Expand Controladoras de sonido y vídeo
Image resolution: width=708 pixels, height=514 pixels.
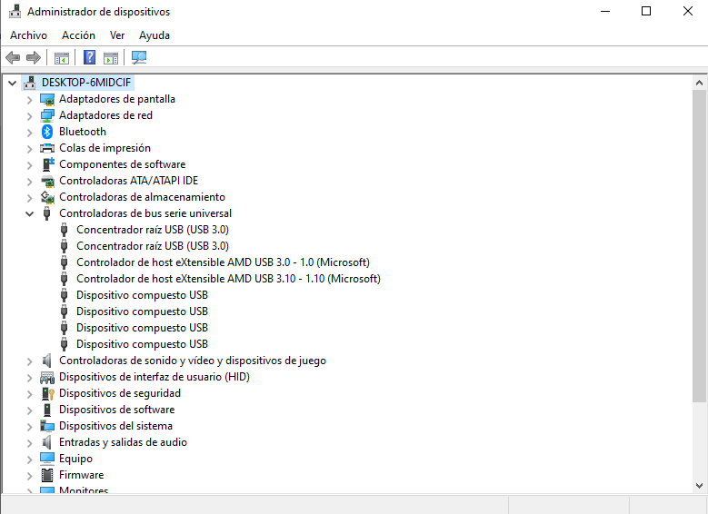click(29, 361)
